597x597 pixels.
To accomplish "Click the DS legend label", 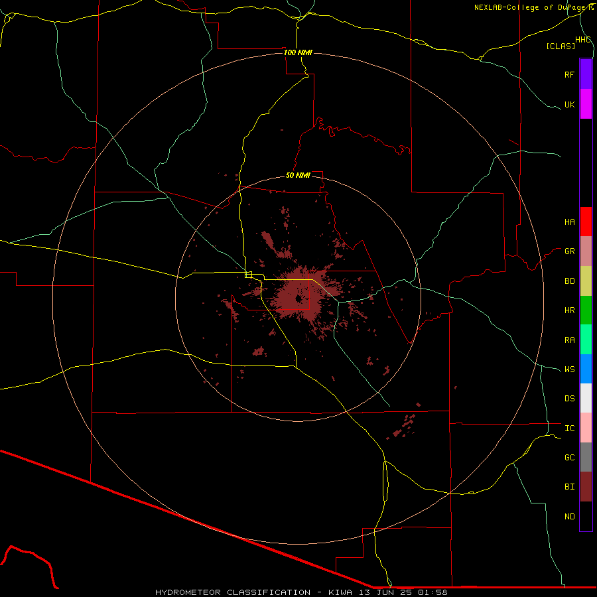I will point(569,399).
